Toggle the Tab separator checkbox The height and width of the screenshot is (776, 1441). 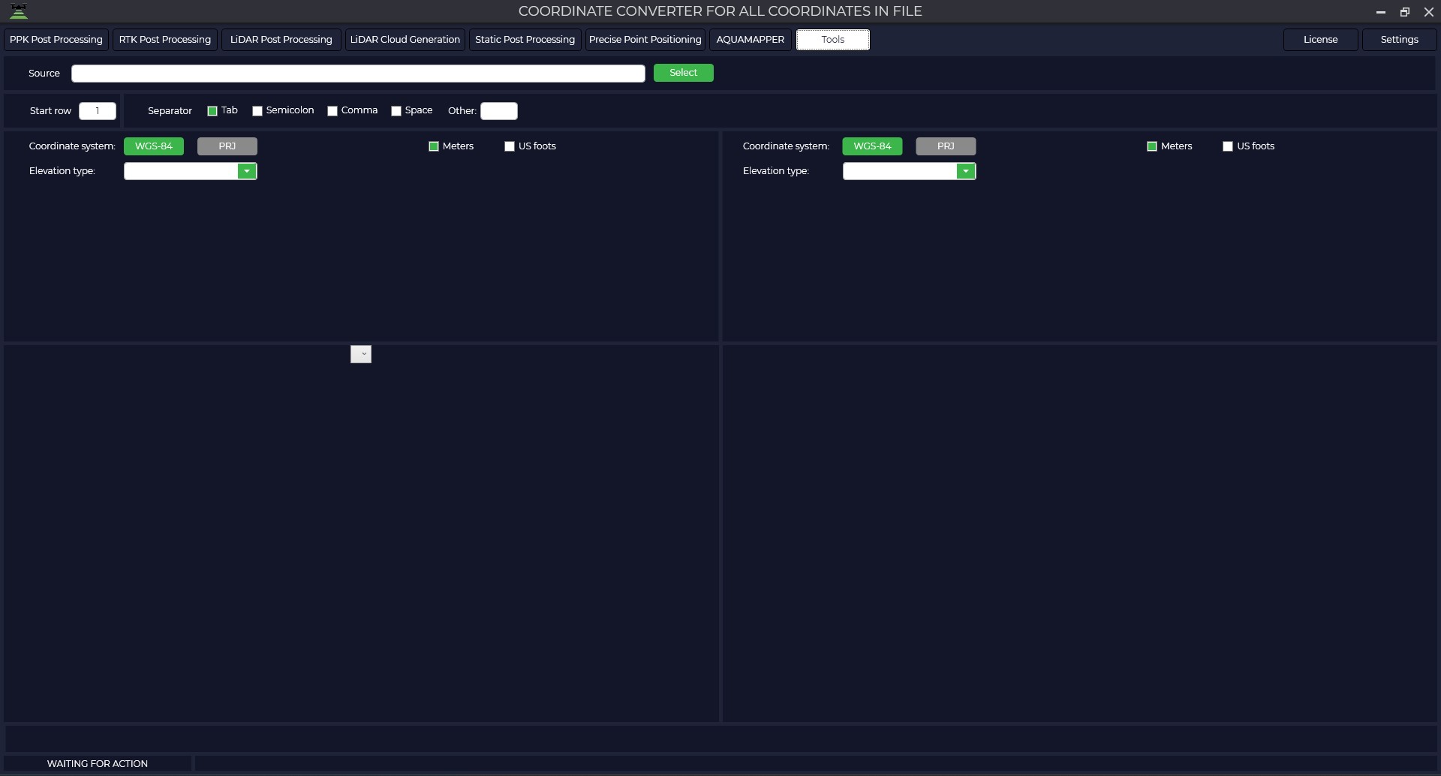click(x=212, y=111)
